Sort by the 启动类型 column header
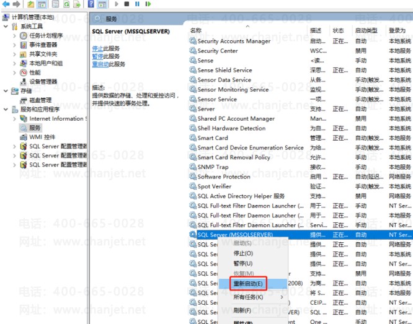 coord(366,30)
